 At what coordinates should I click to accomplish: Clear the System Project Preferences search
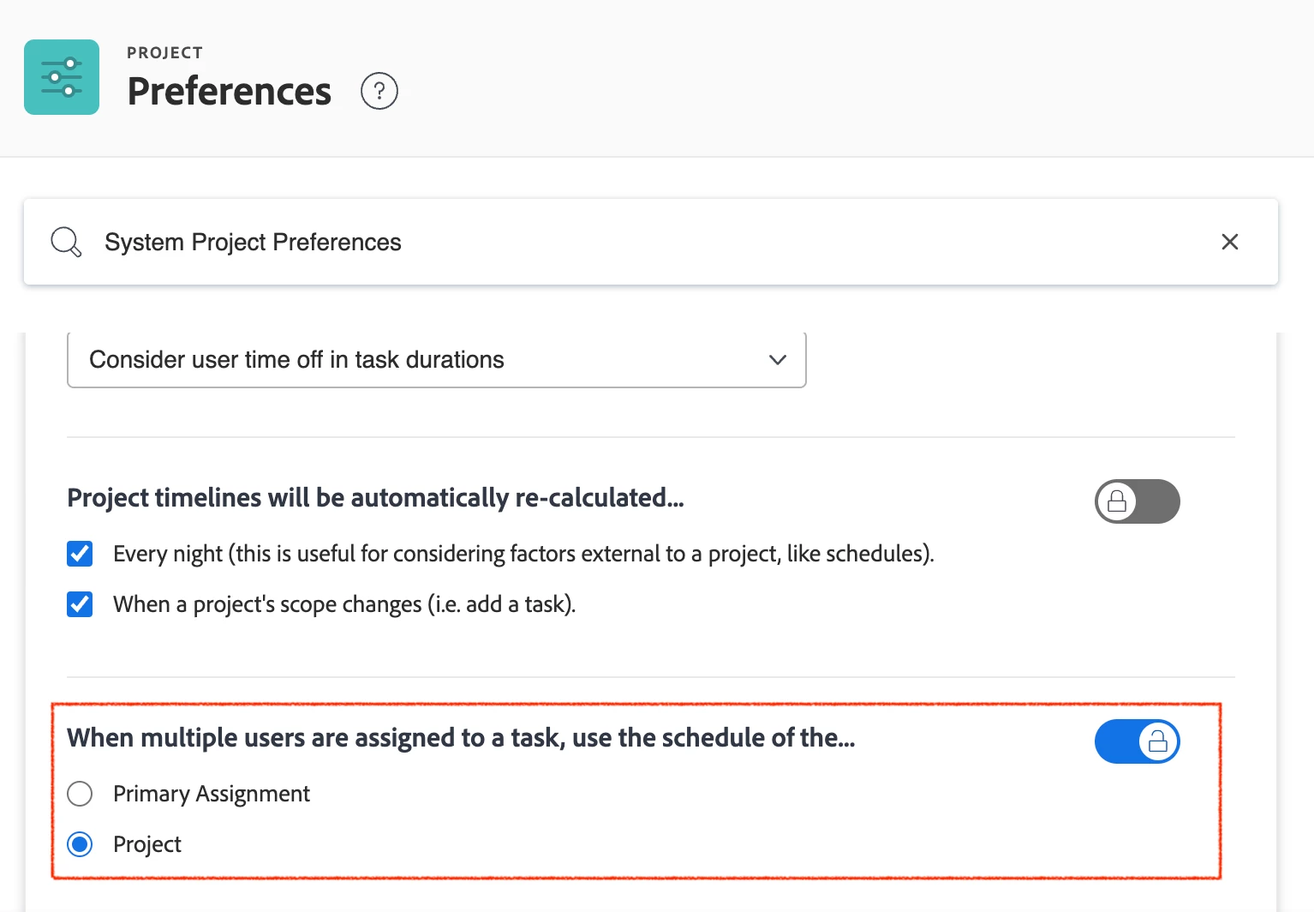point(1229,243)
